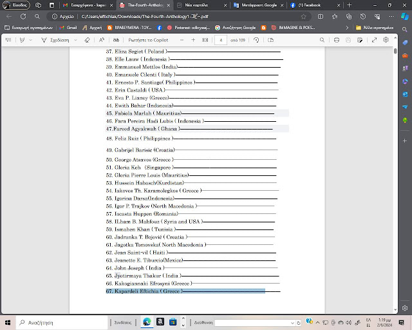This screenshot has width=412, height=330.
Task: Add this page to favorites star
Action: point(303,17)
